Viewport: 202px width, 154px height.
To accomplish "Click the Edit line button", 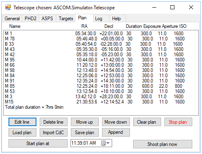I will coord(22,122).
